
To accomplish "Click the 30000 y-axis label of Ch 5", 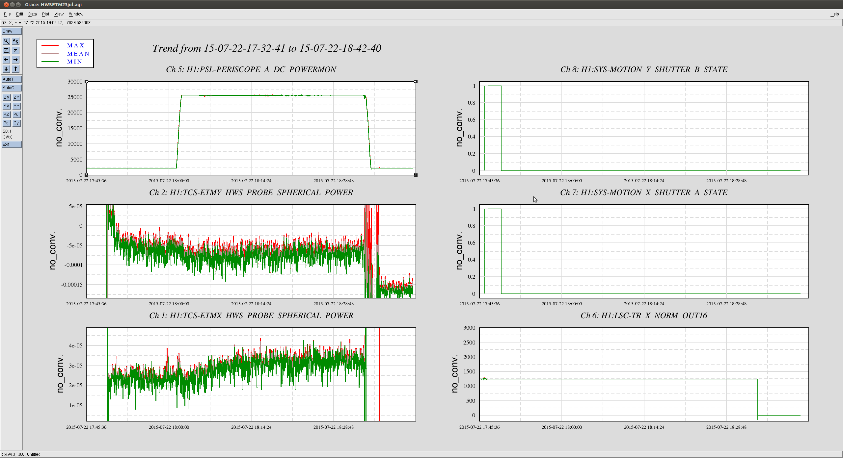I will 75,82.
